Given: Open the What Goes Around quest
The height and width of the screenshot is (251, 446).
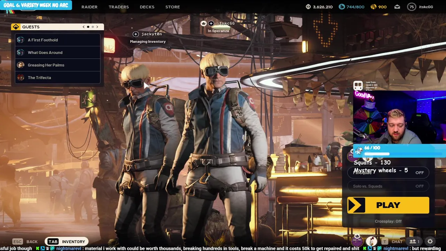Looking at the screenshot, I should click(58, 53).
